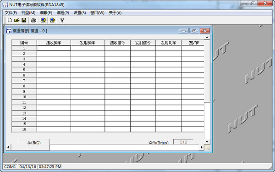The width and height of the screenshot is (275, 172).
Task: Click the 宽/窄 column header
Action: (x=193, y=43)
